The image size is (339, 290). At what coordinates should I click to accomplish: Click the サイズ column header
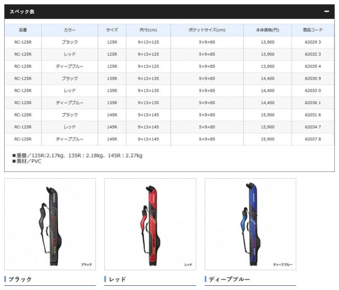click(x=112, y=30)
